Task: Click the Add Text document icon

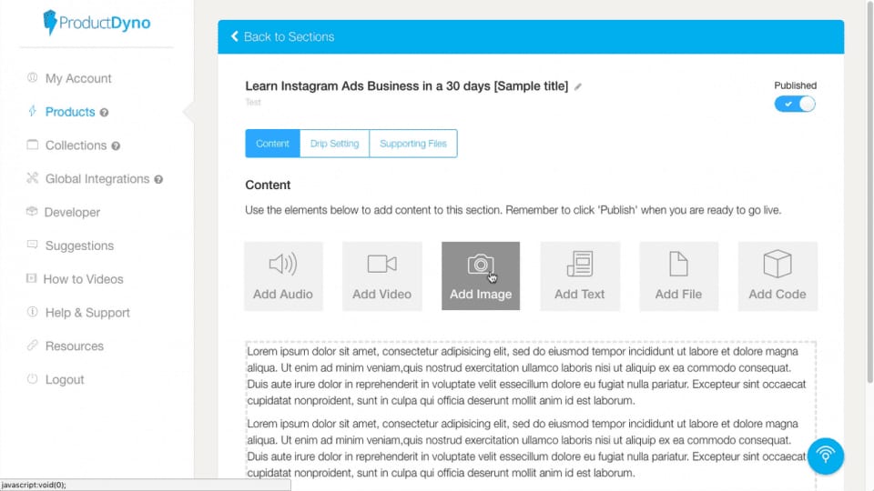Action: (x=580, y=264)
